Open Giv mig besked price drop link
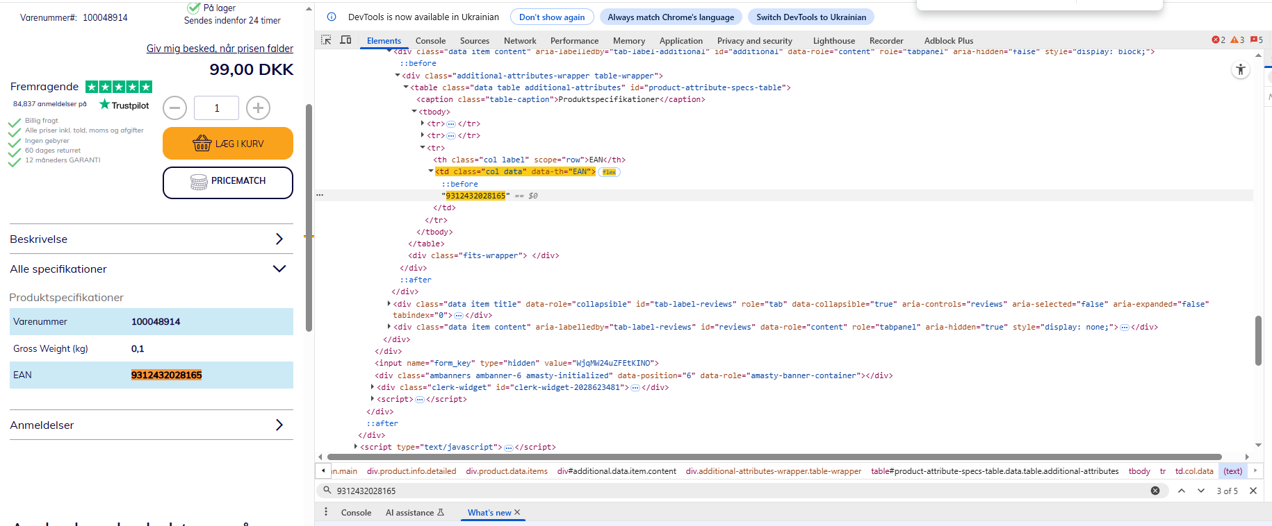 220,49
